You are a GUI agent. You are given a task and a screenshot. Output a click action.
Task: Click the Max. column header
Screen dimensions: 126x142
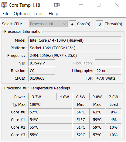click(x=97, y=104)
